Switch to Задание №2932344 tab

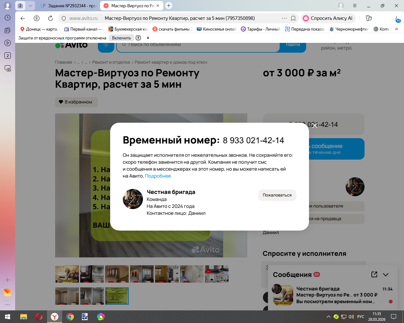68,6
